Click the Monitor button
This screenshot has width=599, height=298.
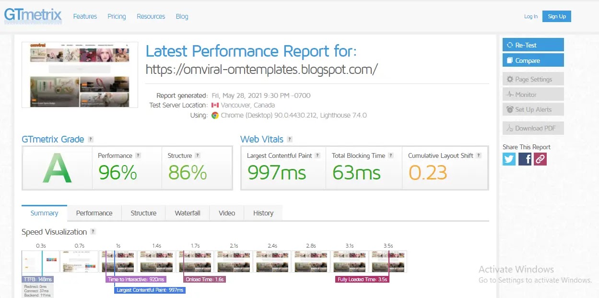coord(533,95)
